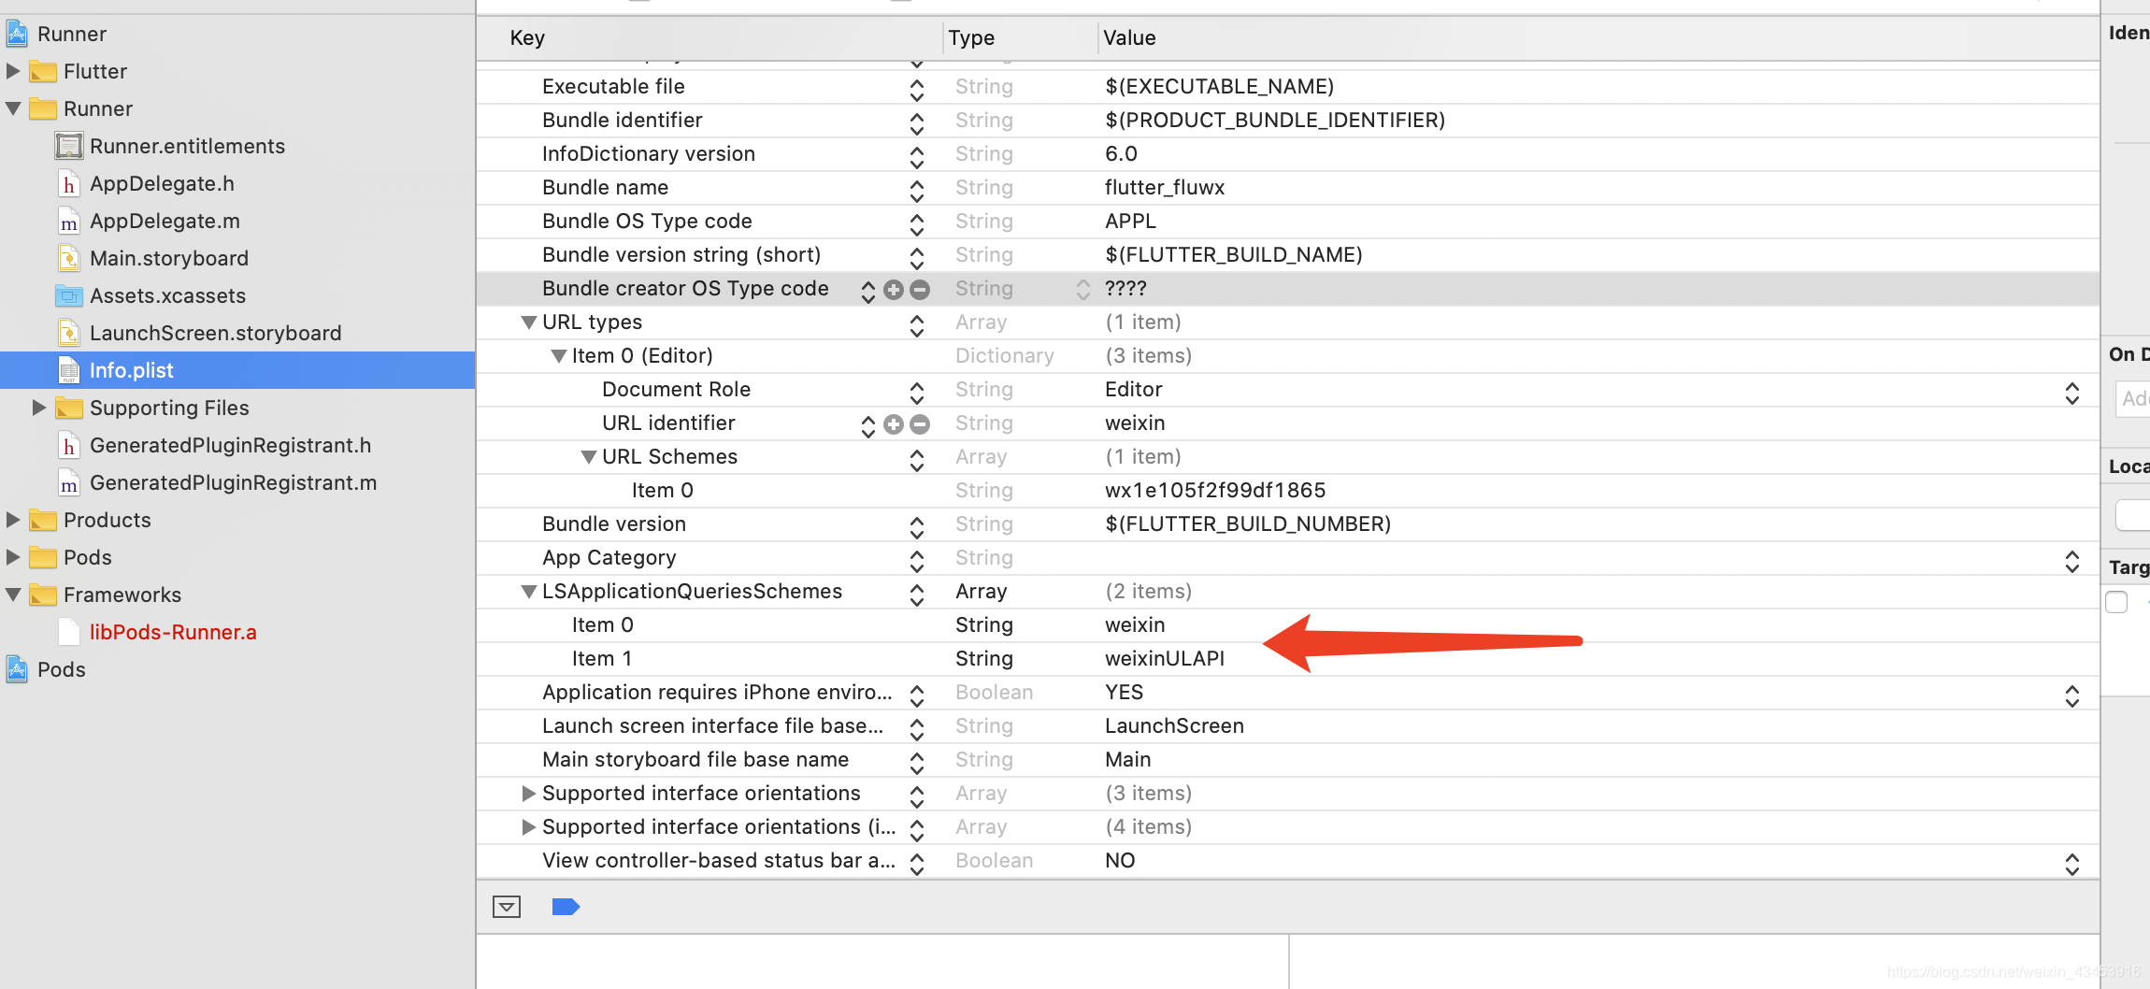The width and height of the screenshot is (2150, 989).
Task: Click the Products folder icon
Action: tap(43, 521)
